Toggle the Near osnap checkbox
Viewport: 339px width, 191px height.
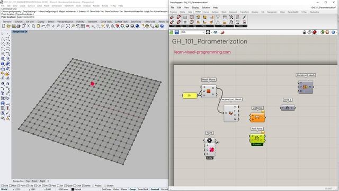point(11,186)
